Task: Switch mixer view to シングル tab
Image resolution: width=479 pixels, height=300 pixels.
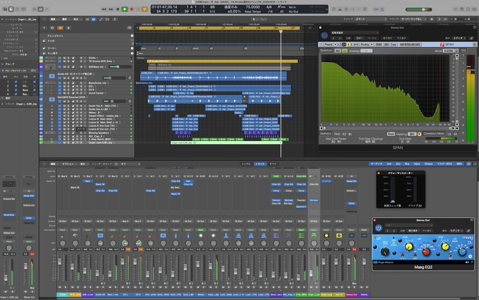Action: coord(246,164)
